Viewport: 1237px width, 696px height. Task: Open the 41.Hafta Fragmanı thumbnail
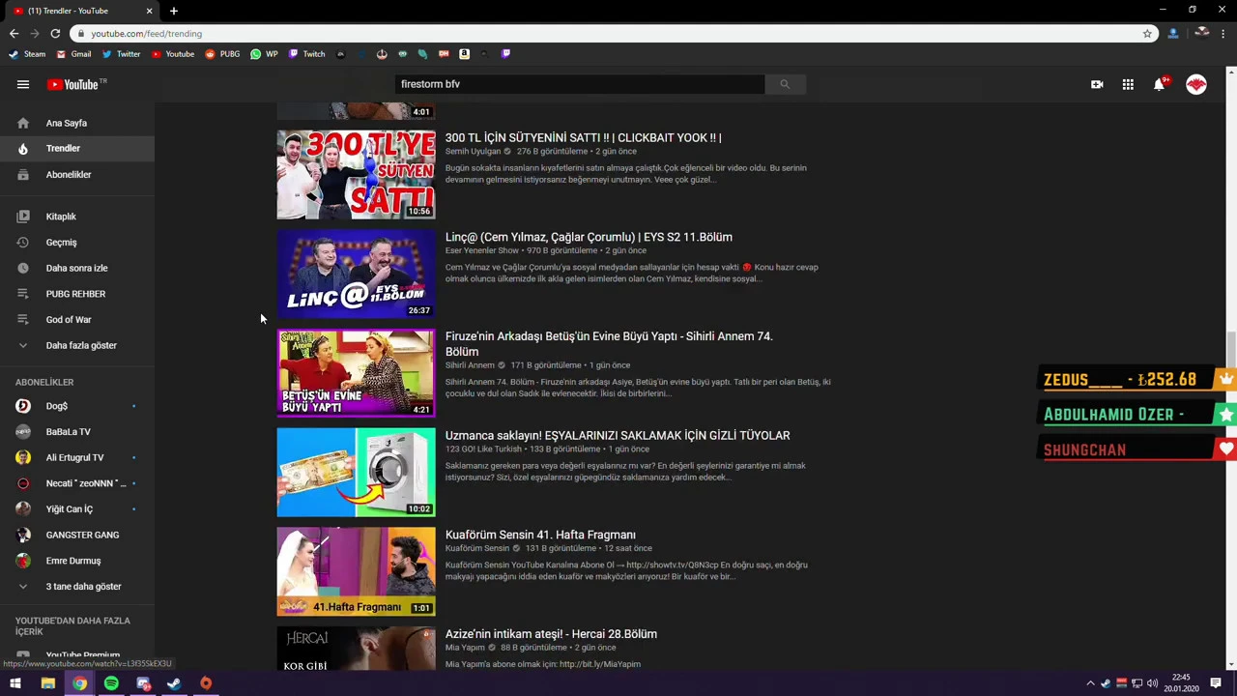coord(356,572)
